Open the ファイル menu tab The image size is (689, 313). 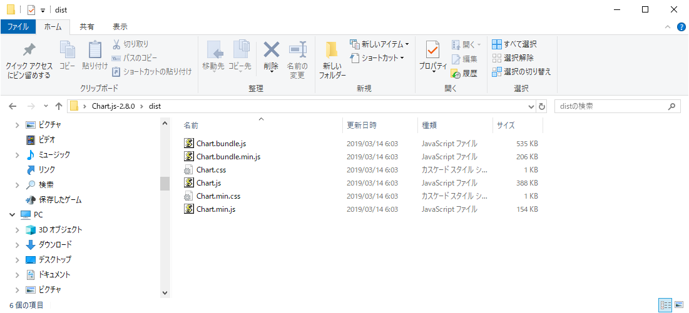[18, 27]
